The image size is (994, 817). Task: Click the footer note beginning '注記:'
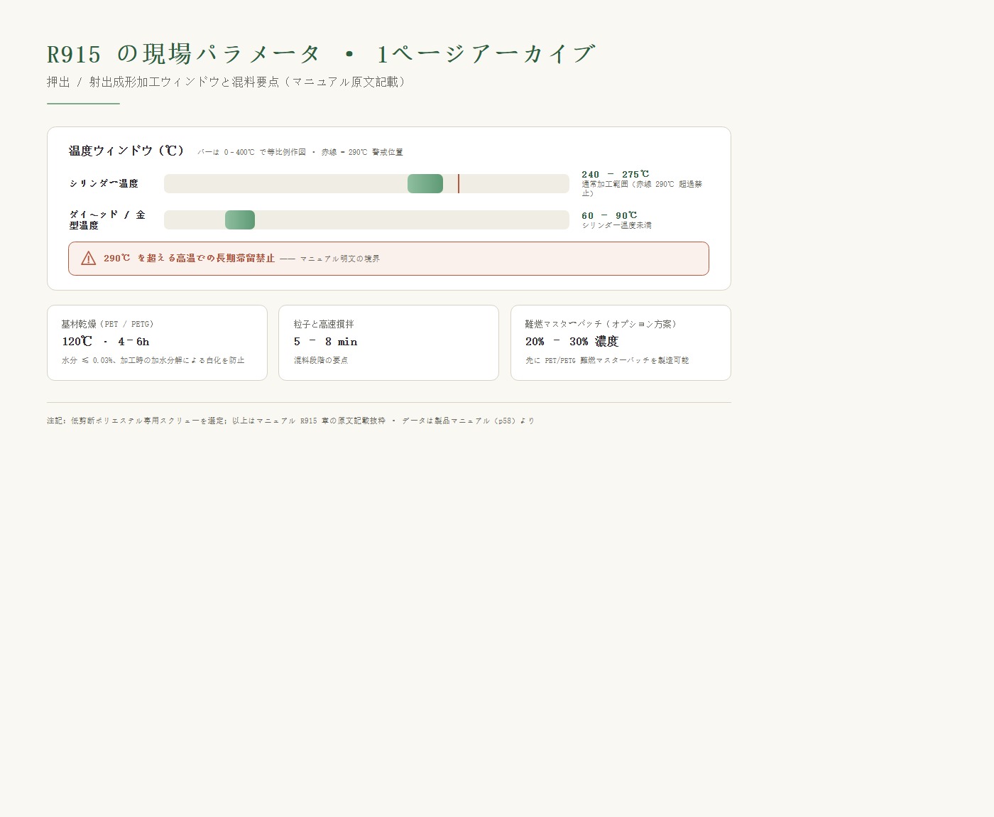(290, 421)
